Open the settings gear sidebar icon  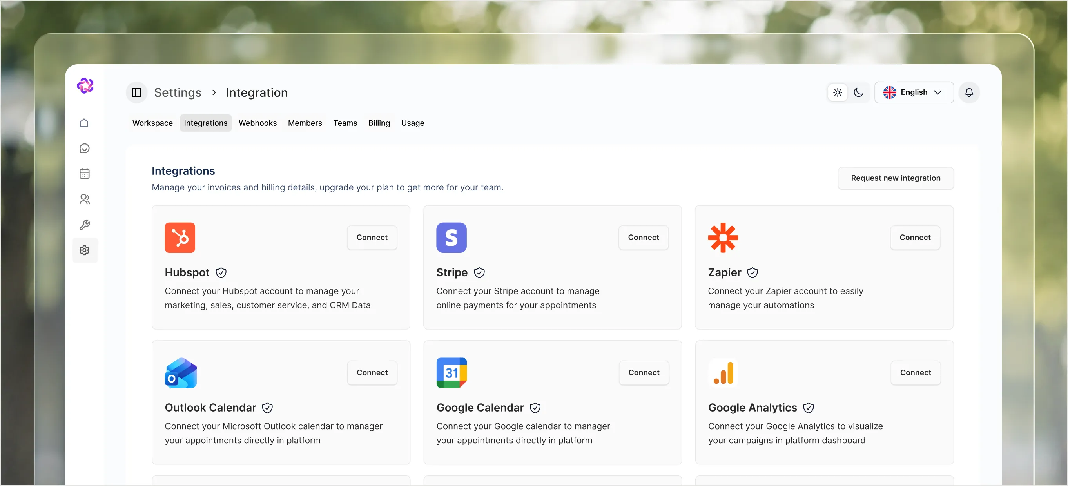click(85, 250)
